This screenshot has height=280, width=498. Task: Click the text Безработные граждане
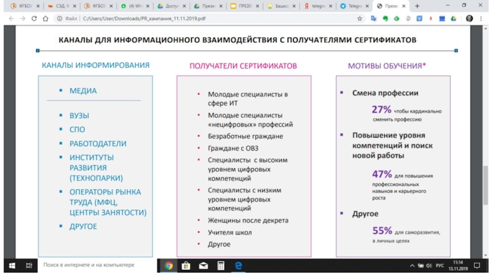245,136
